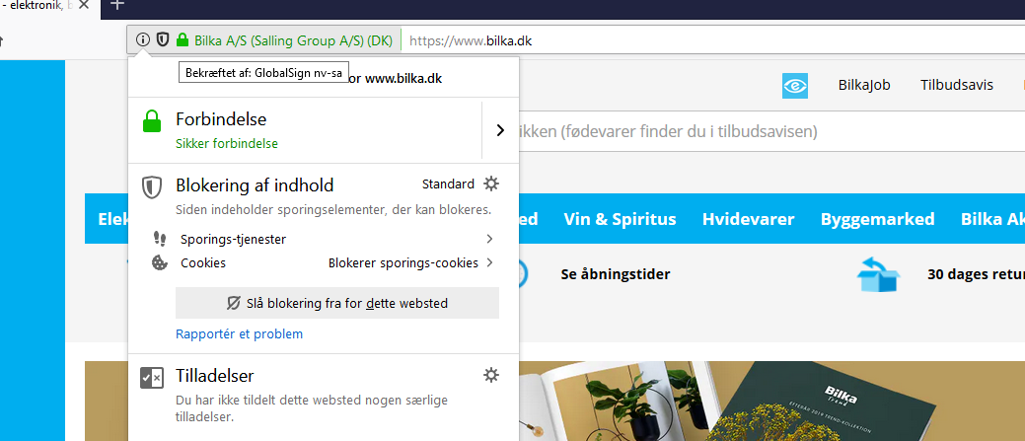The width and height of the screenshot is (1025, 441).
Task: Open a new tab with plus button
Action: (117, 5)
